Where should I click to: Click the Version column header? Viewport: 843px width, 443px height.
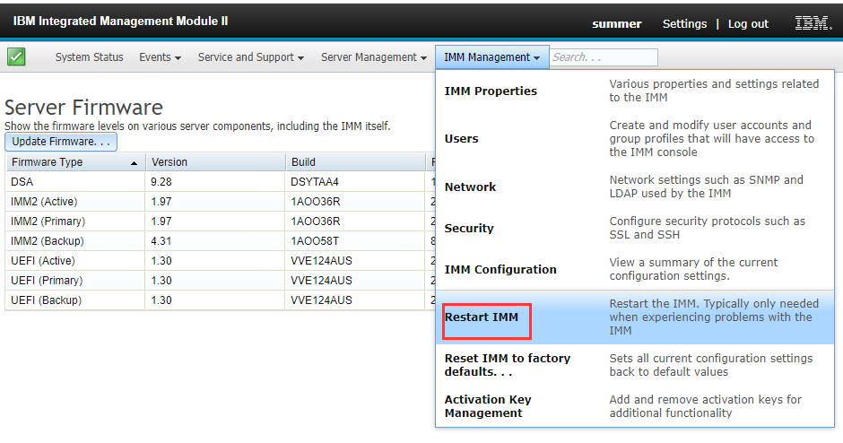click(215, 161)
